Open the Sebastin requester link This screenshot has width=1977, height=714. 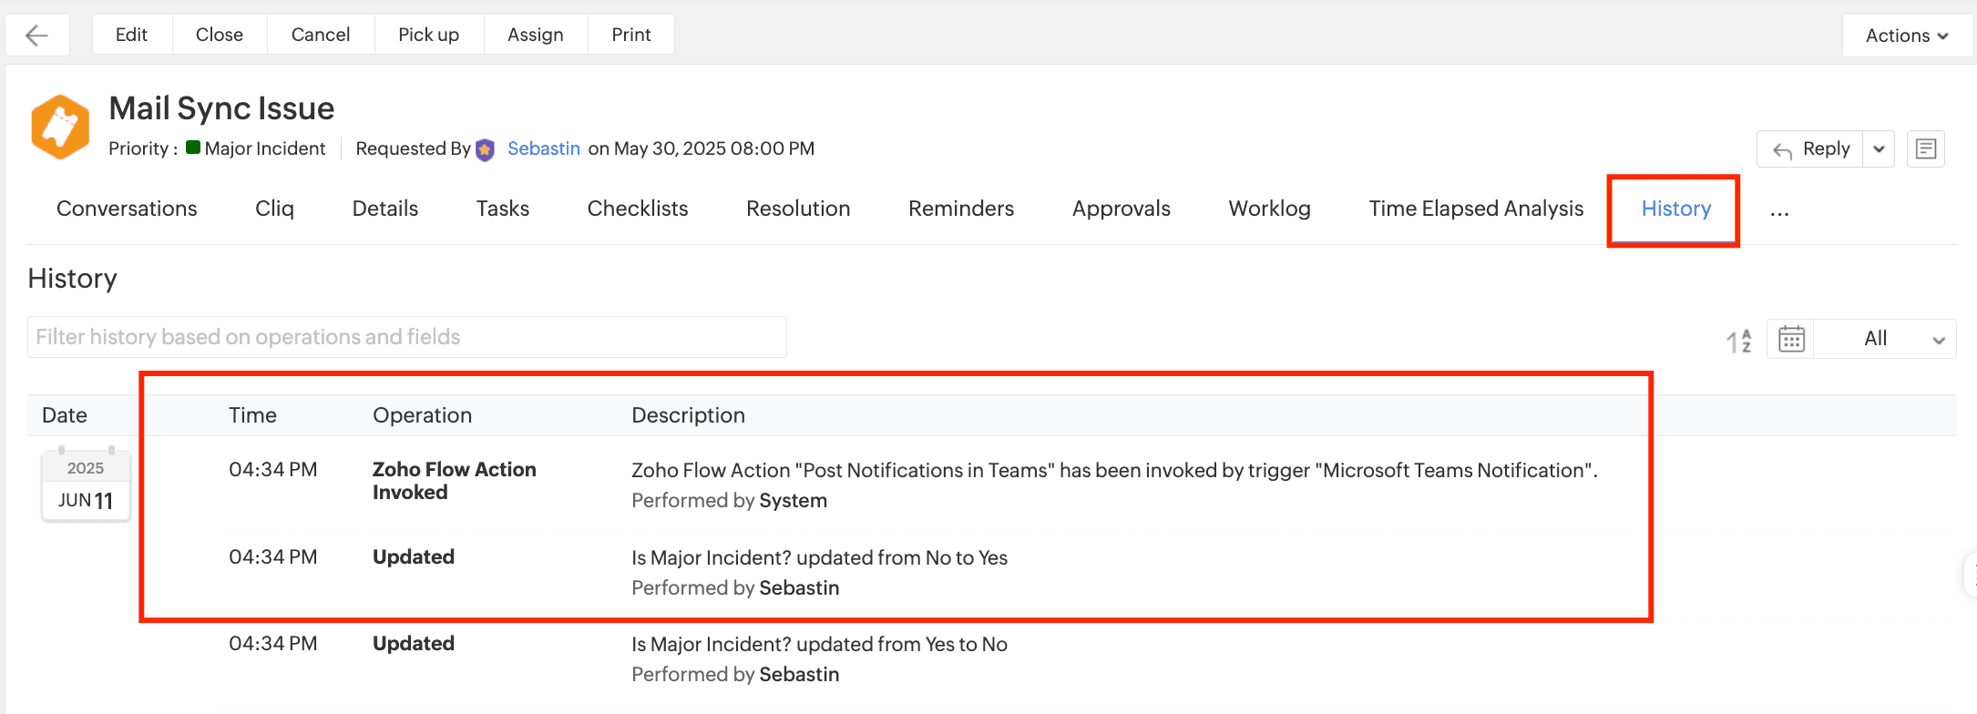(543, 148)
